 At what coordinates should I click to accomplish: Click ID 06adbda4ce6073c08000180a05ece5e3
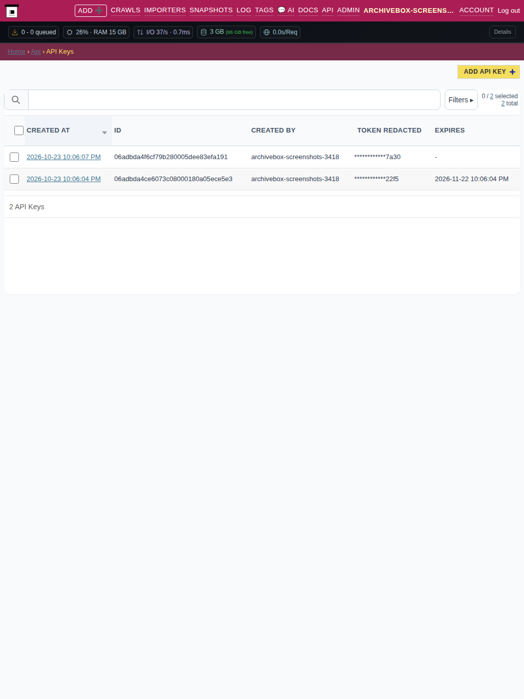pos(173,179)
